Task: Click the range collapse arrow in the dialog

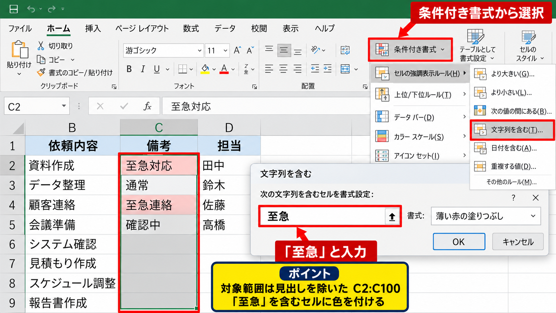Action: click(392, 217)
